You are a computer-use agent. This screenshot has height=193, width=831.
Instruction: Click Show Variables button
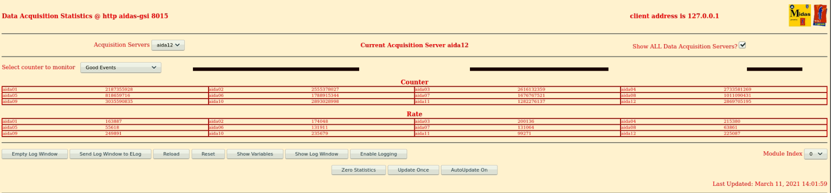[255, 154]
